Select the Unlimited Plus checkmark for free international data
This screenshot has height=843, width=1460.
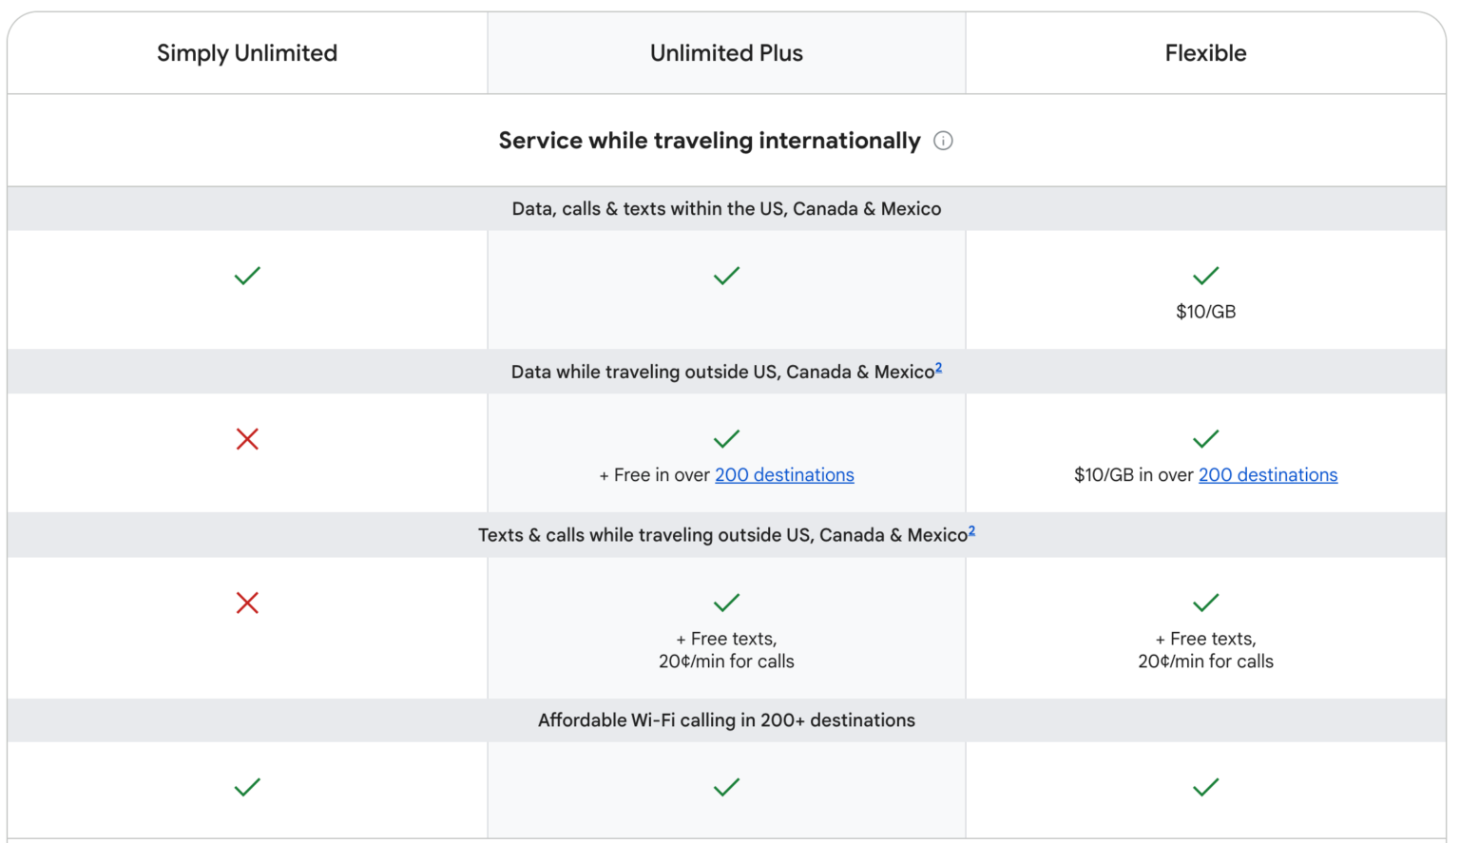725,438
